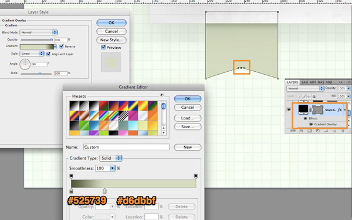Click OK in the Gradient Editor

188,99
